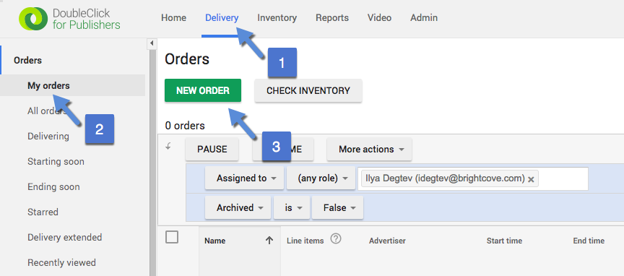The width and height of the screenshot is (624, 276).
Task: Go to the Admin tab
Action: [424, 18]
